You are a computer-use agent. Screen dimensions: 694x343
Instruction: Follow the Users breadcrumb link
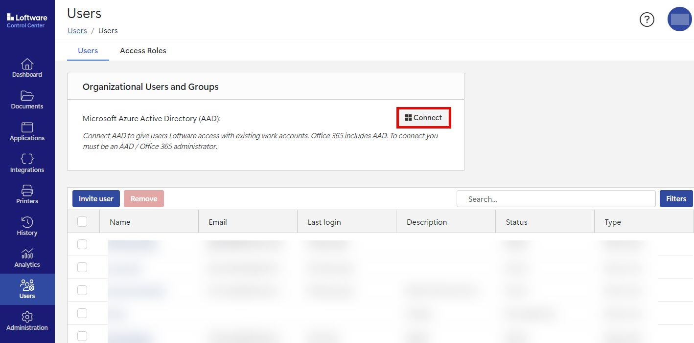[x=77, y=30]
